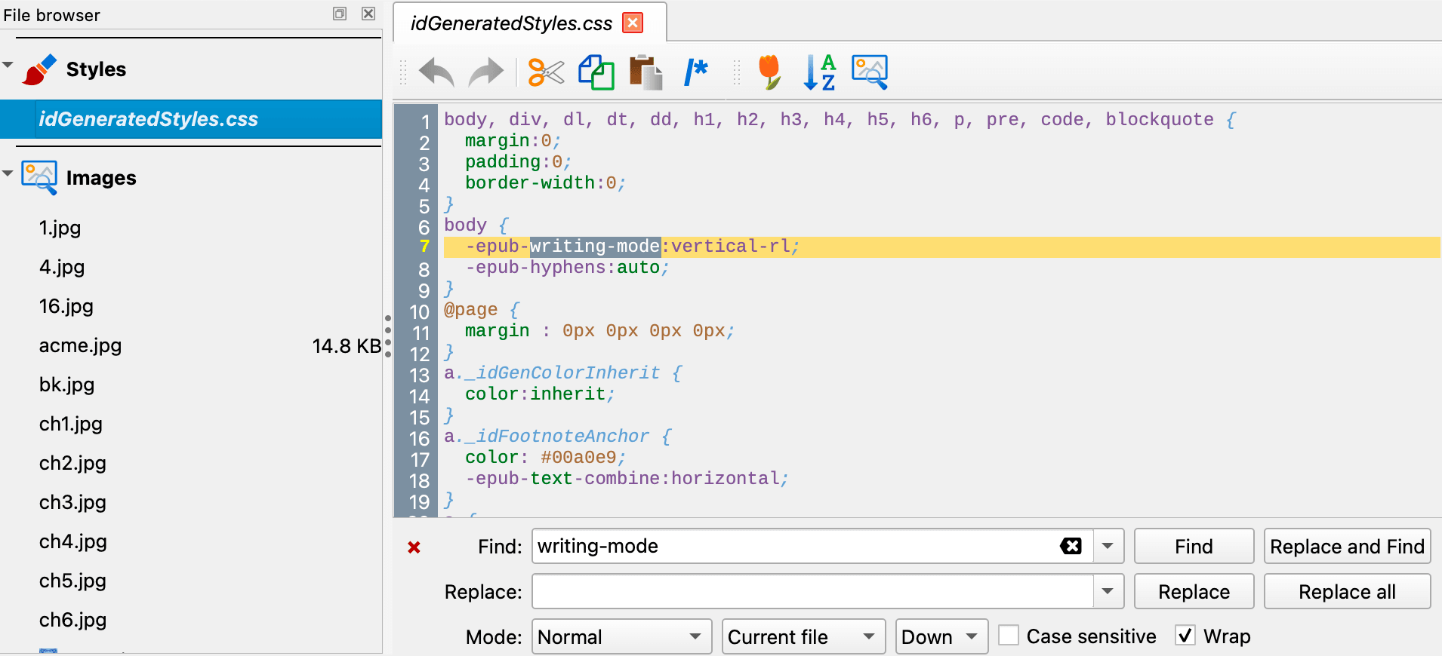
Task: Toggle comment with the /* icon
Action: (x=695, y=72)
